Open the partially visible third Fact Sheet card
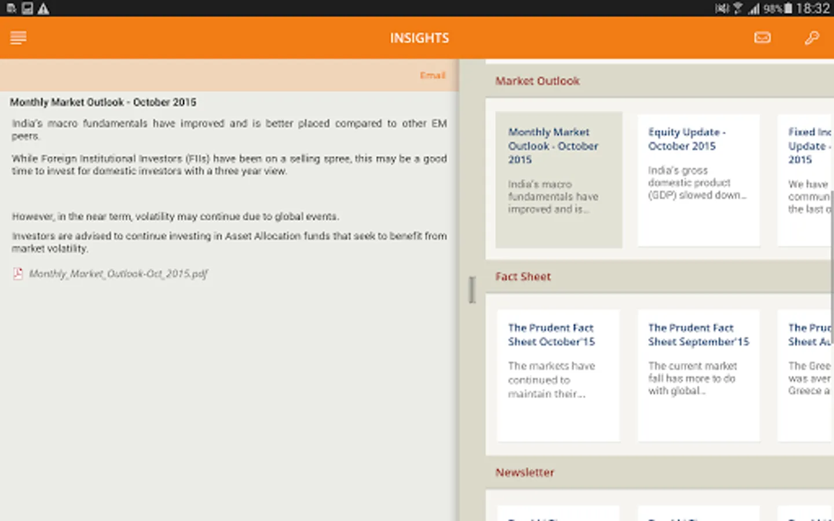 [x=806, y=375]
